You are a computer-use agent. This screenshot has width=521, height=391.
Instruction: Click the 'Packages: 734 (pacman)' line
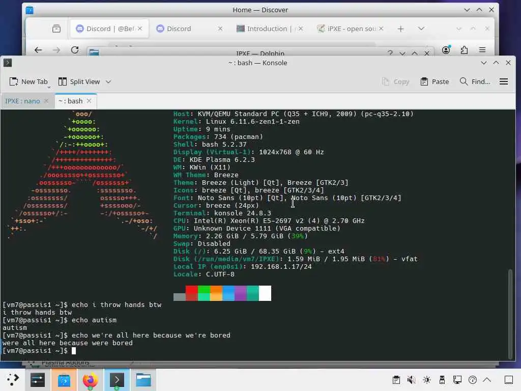[x=218, y=137]
